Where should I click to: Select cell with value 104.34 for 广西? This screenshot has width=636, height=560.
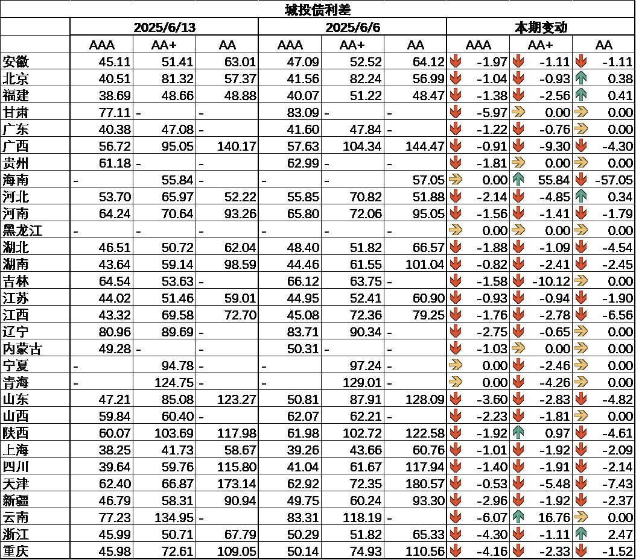pos(352,146)
